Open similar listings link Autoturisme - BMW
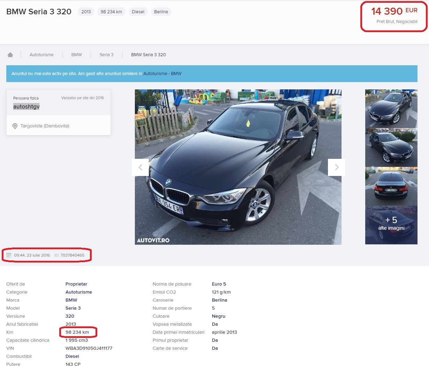The image size is (429, 369). [x=162, y=74]
